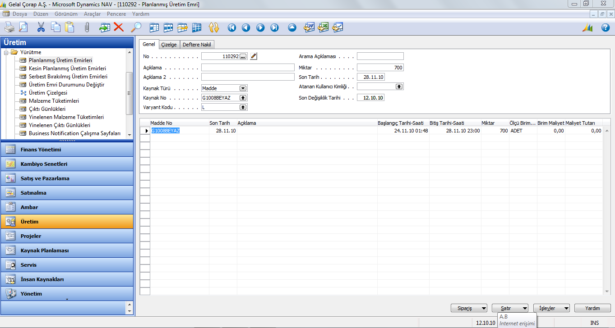This screenshot has width=615, height=328.
Task: Open the Projeler module
Action: click(x=67, y=236)
